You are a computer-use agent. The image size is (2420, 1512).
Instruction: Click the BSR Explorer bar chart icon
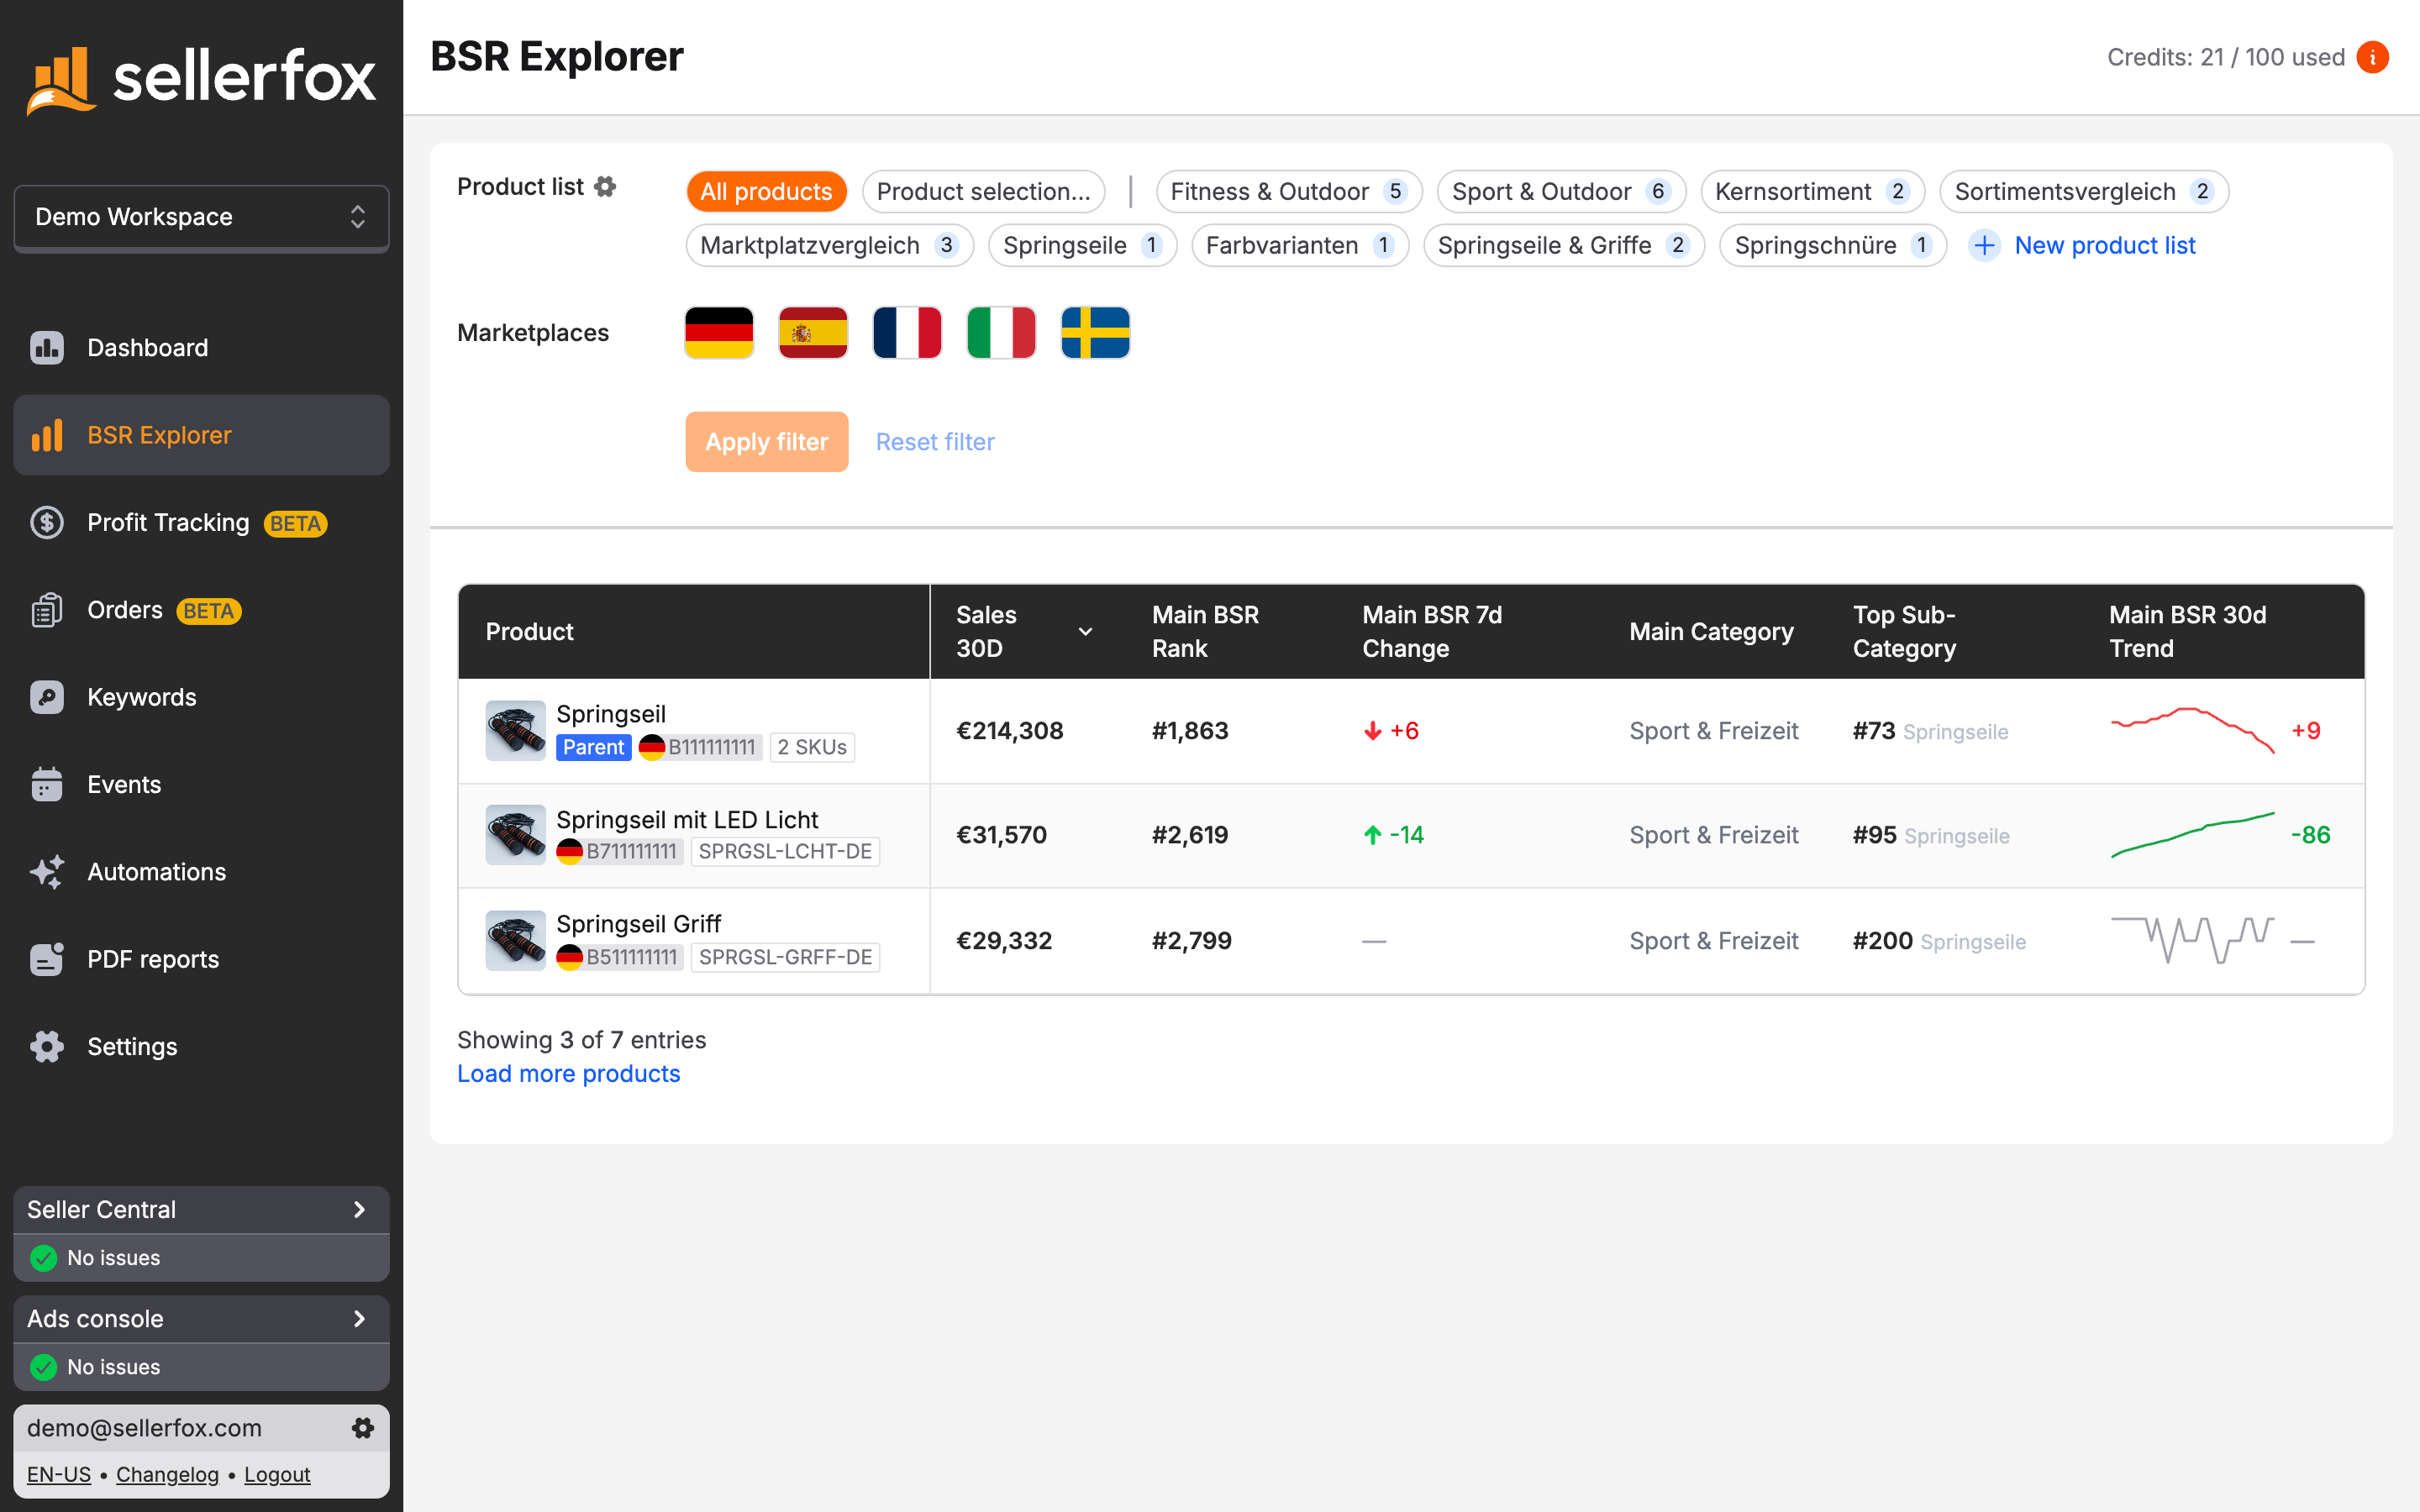pos(47,435)
